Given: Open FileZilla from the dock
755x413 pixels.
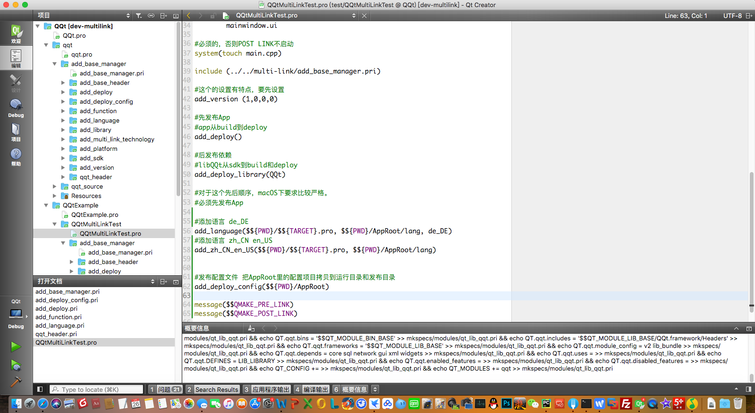Looking at the screenshot, I should click(x=626, y=404).
